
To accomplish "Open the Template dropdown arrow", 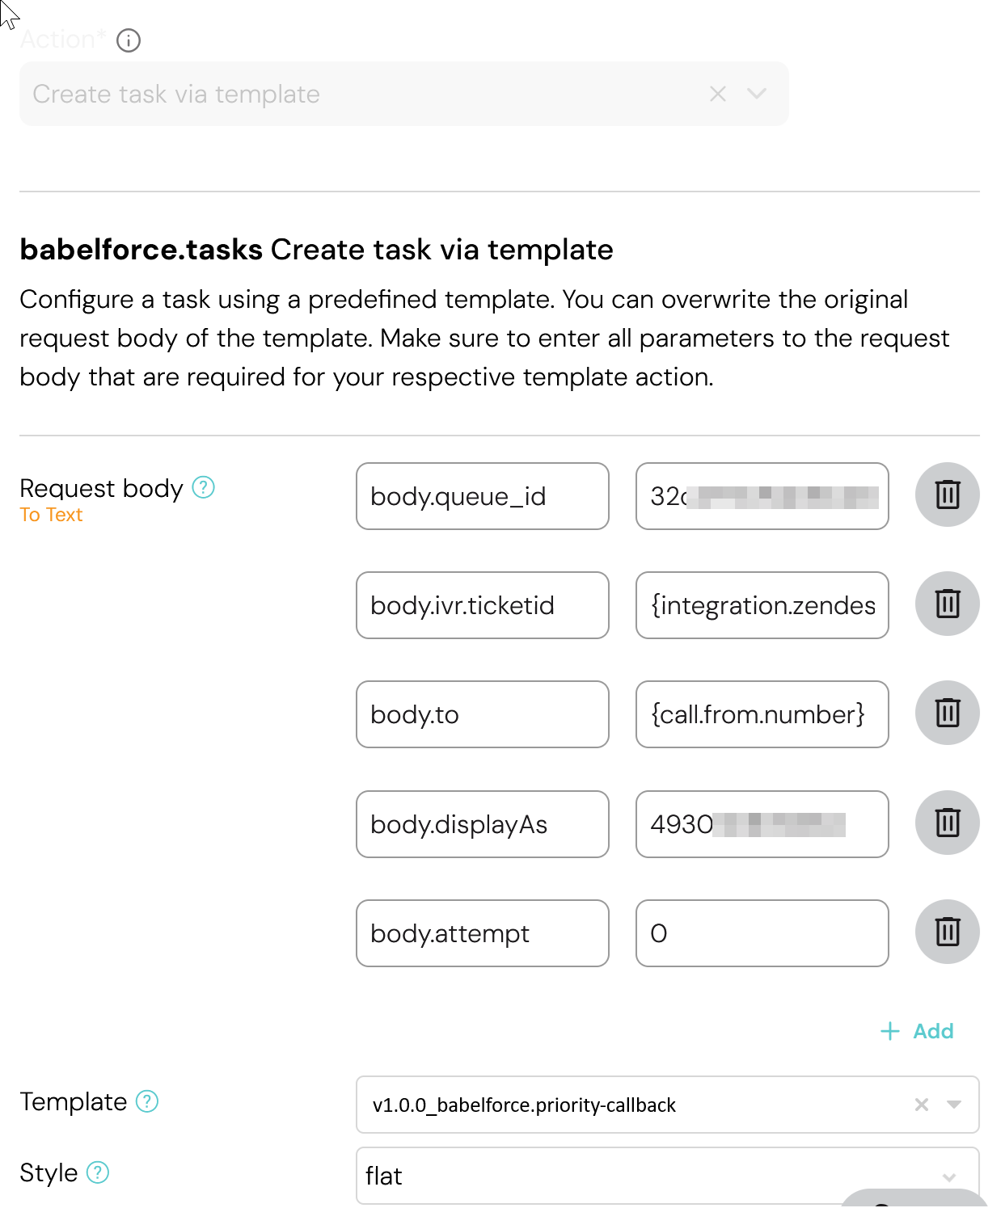I will [954, 1105].
